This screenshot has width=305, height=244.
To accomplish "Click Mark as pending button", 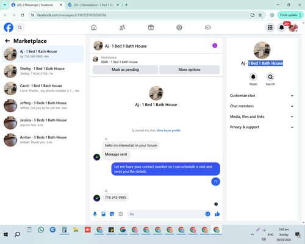I will pyautogui.click(x=125, y=70).
